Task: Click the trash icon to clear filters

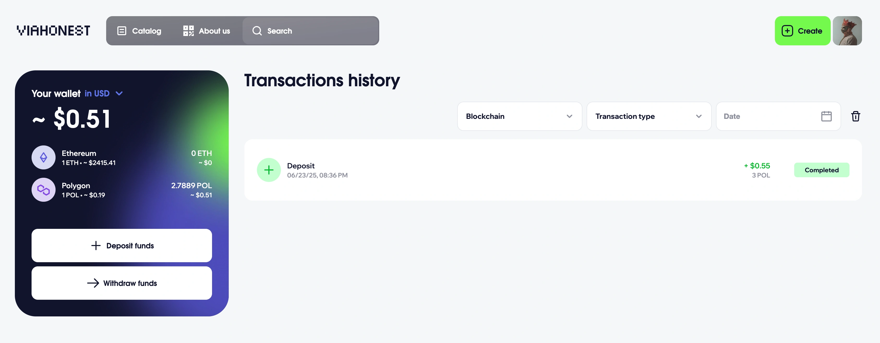Action: click(x=855, y=117)
